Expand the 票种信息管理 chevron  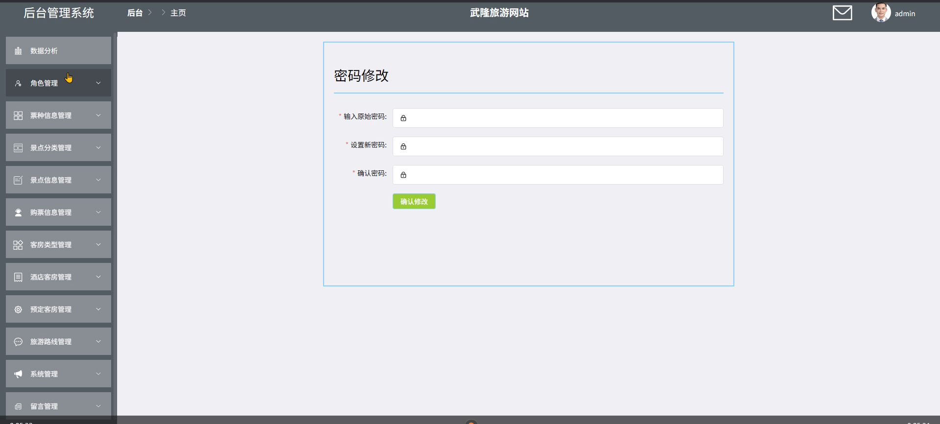pyautogui.click(x=98, y=116)
